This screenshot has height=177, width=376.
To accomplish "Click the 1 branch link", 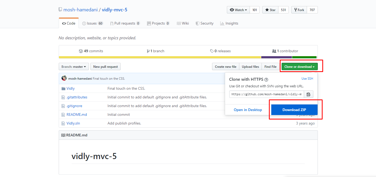I will click(x=156, y=51).
